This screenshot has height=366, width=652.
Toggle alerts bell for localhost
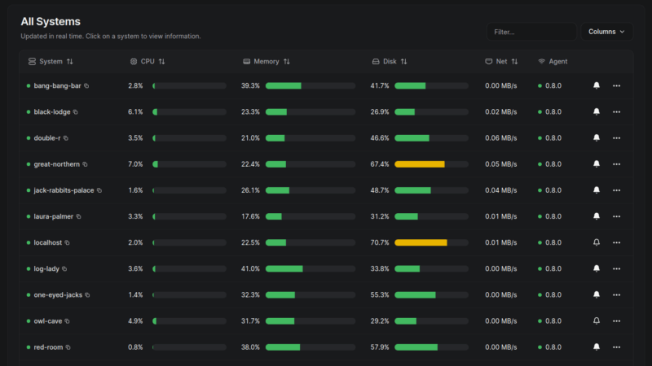click(x=596, y=242)
